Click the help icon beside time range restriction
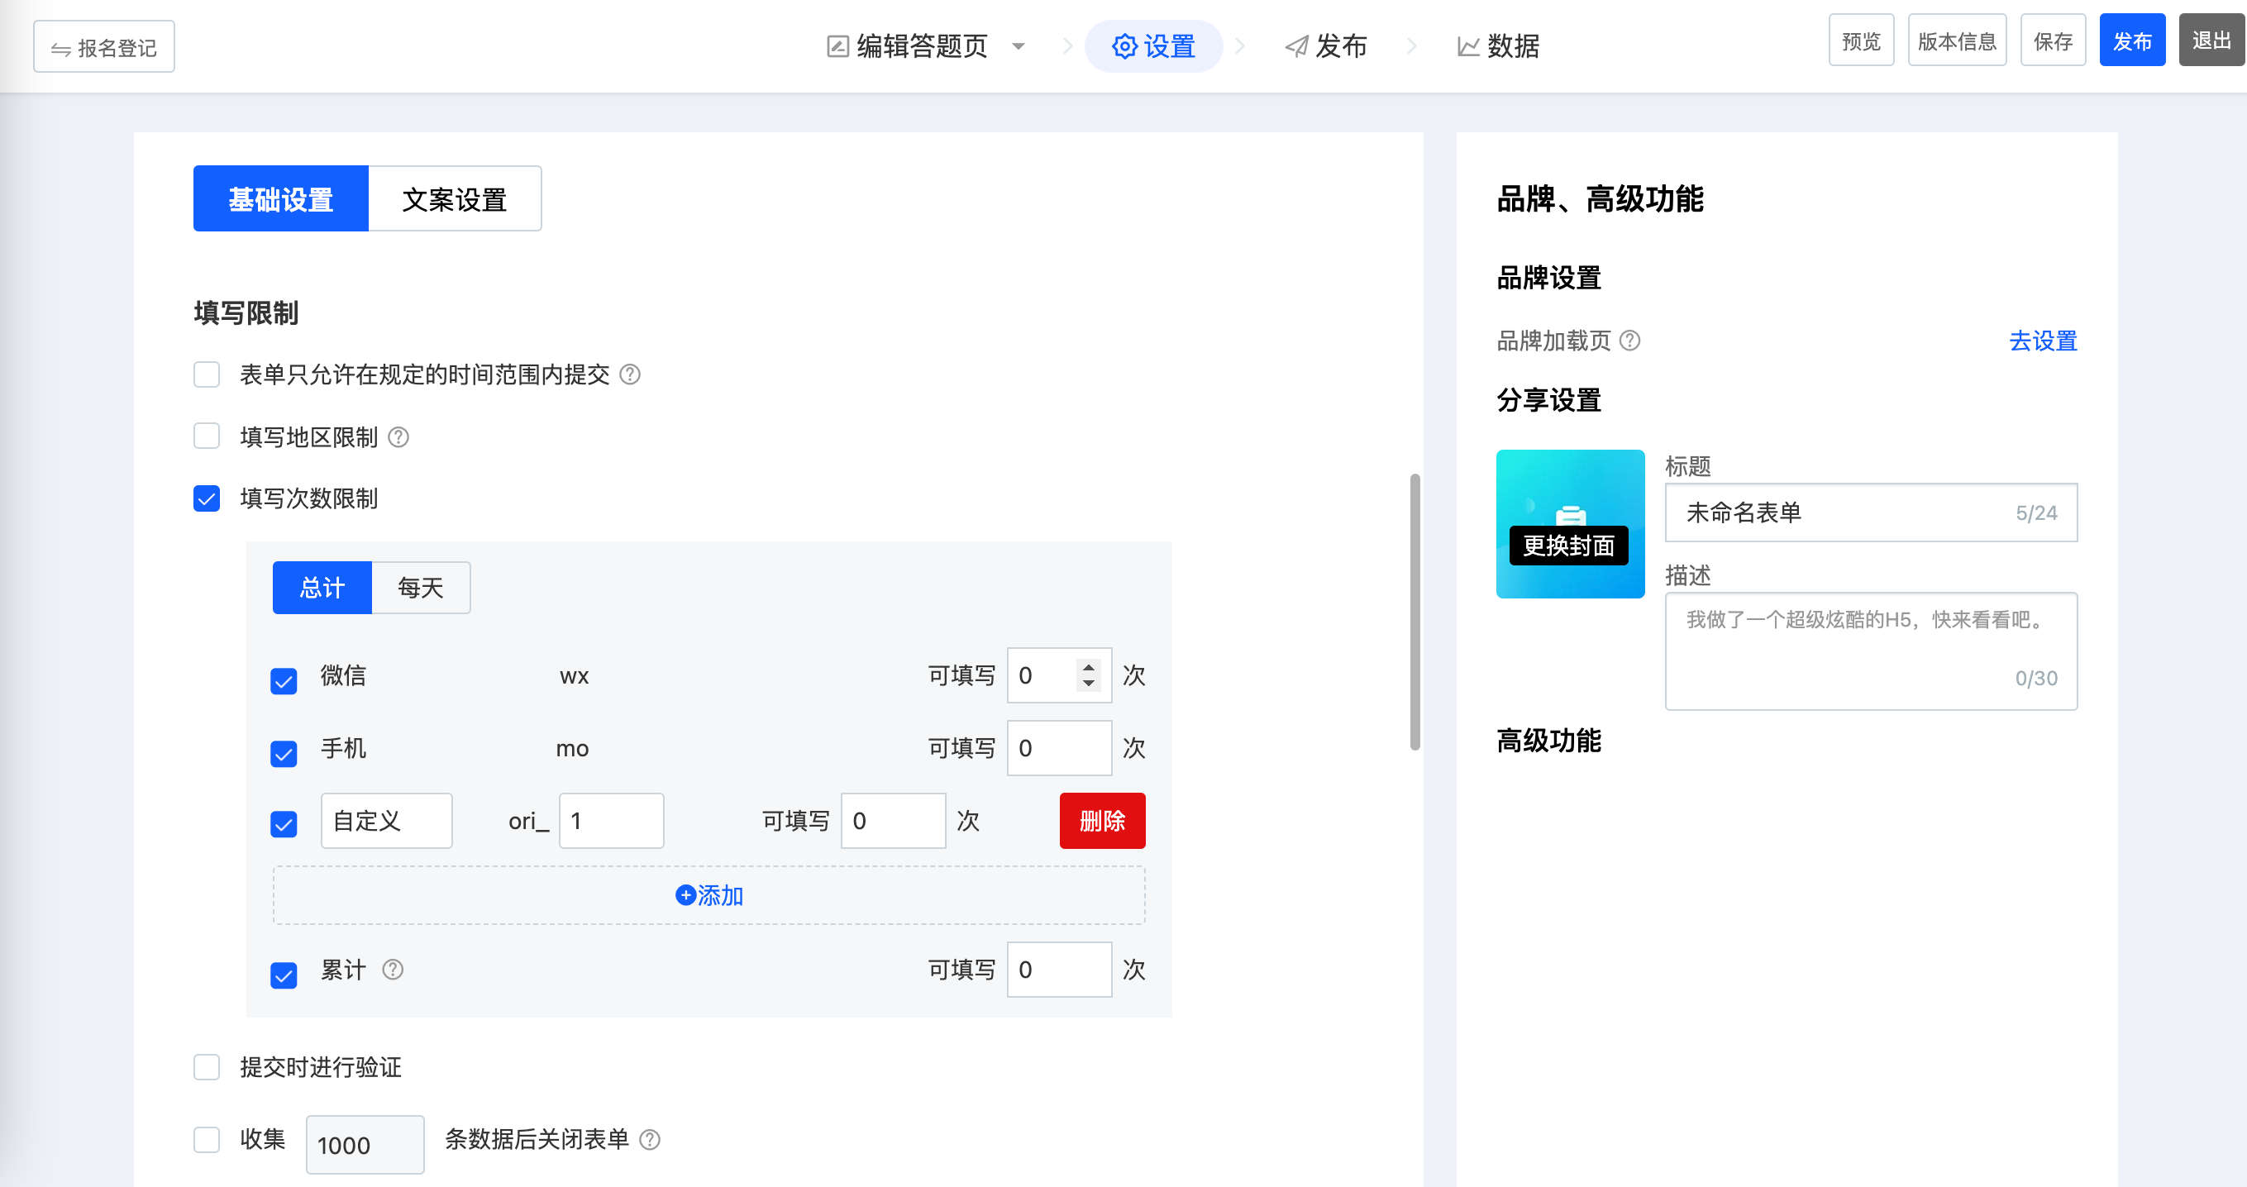 (x=630, y=375)
